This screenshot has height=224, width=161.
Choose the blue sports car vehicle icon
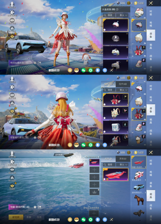coord(139,188)
